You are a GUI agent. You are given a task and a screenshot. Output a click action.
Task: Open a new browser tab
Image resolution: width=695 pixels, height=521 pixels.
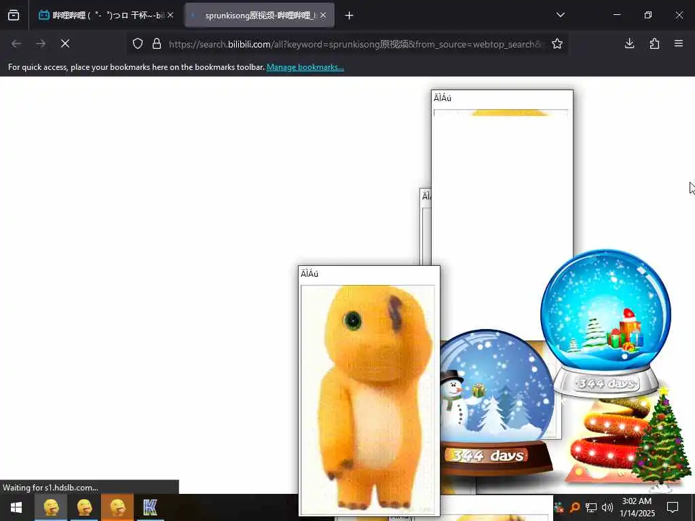pos(349,16)
